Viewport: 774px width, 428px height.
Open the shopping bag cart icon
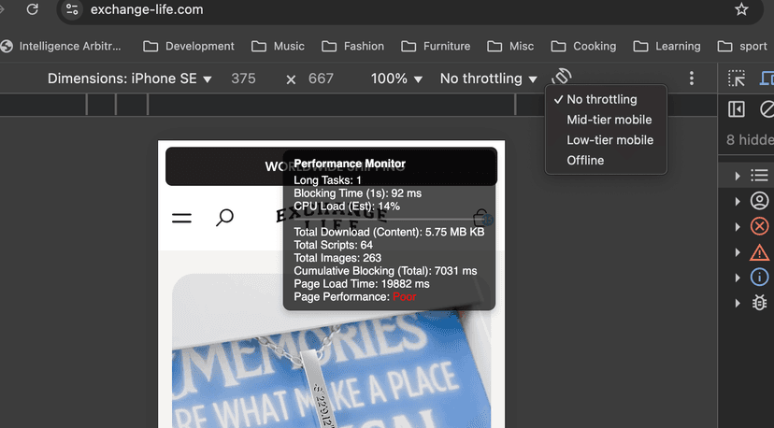pos(480,217)
